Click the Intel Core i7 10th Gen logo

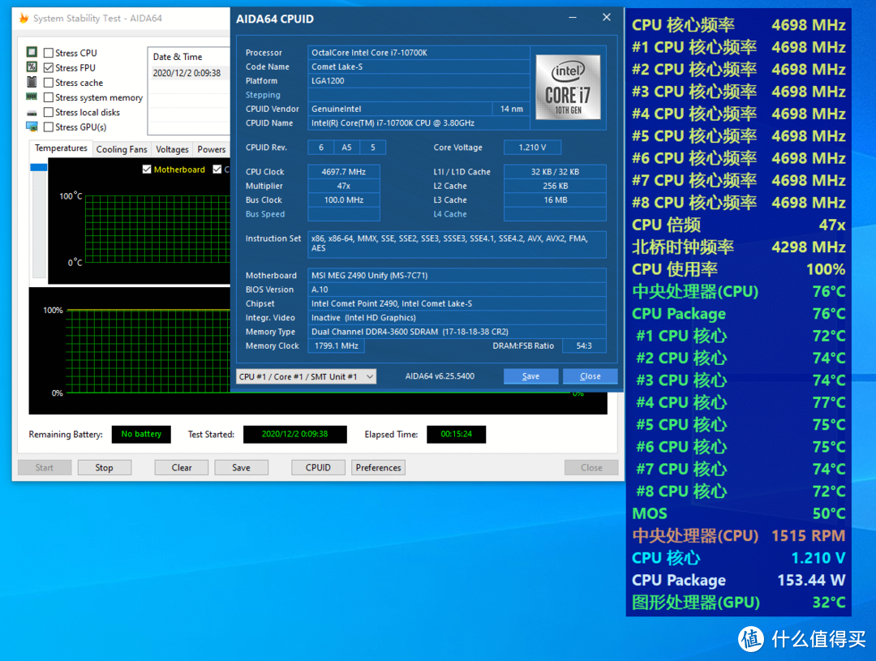tap(568, 87)
